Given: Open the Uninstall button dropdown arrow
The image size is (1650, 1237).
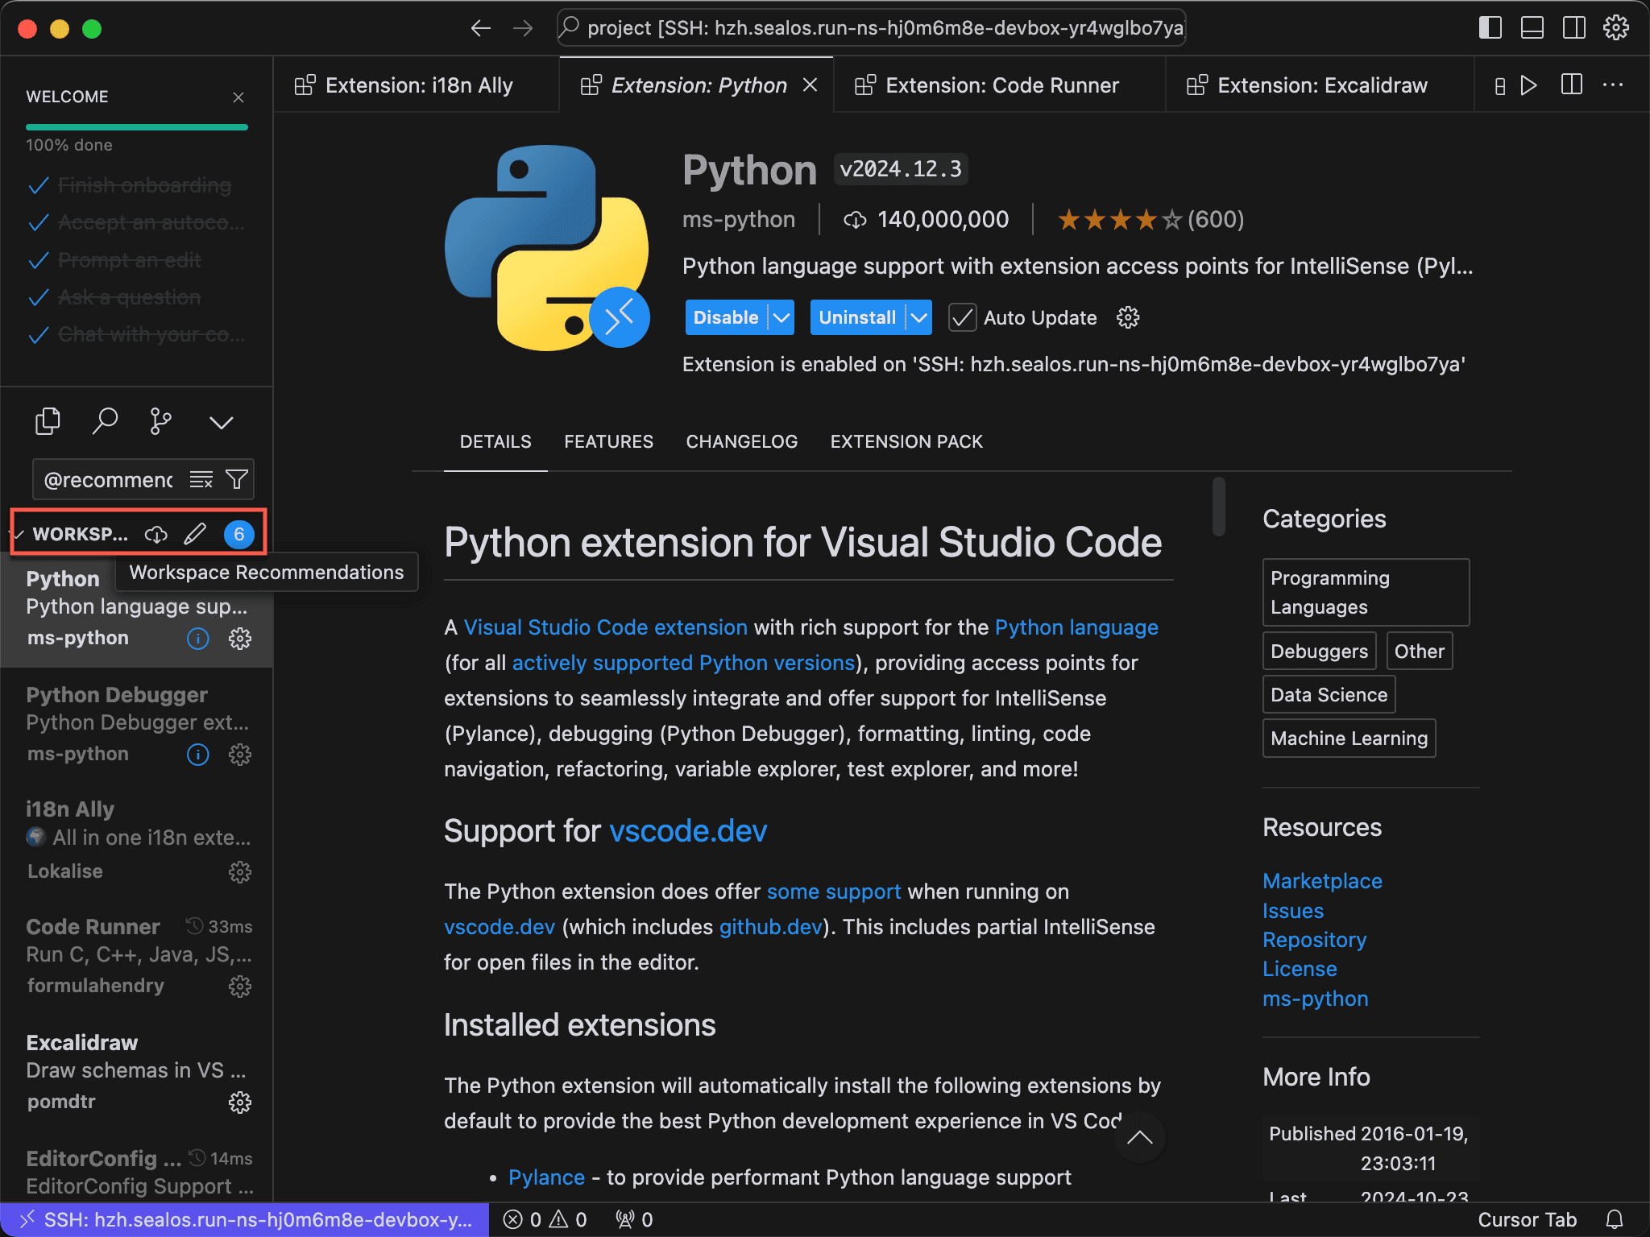Looking at the screenshot, I should 918,318.
